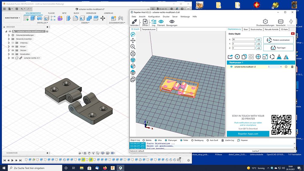This screenshot has width=304, height=171.
Task: Click the X rotation input field
Action: (243, 39)
